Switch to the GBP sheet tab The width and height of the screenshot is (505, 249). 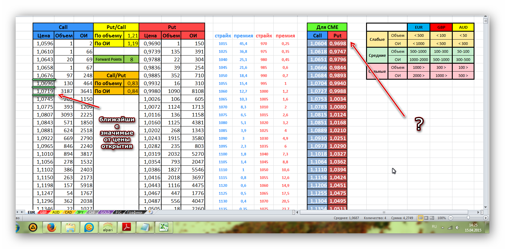click(43, 212)
